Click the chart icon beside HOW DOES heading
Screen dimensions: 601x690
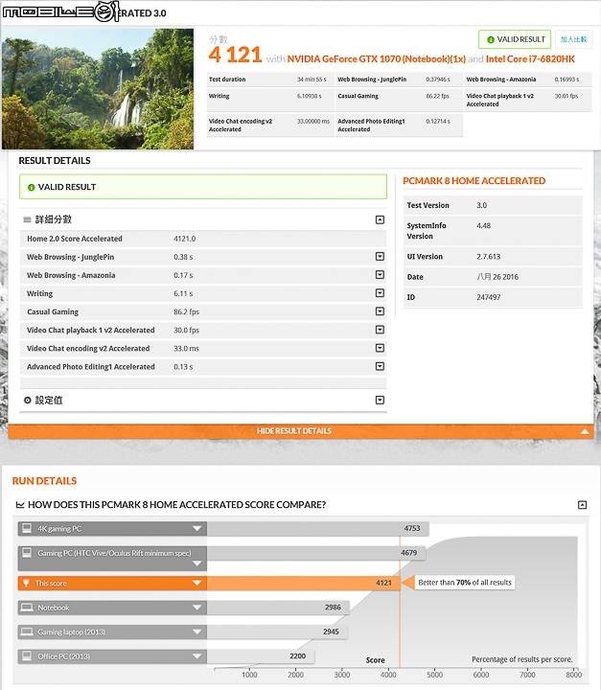[x=20, y=505]
